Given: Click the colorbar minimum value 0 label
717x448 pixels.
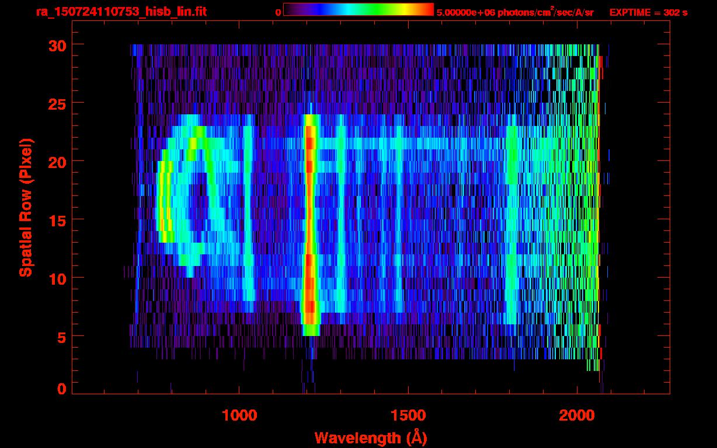Looking at the screenshot, I should click(279, 12).
